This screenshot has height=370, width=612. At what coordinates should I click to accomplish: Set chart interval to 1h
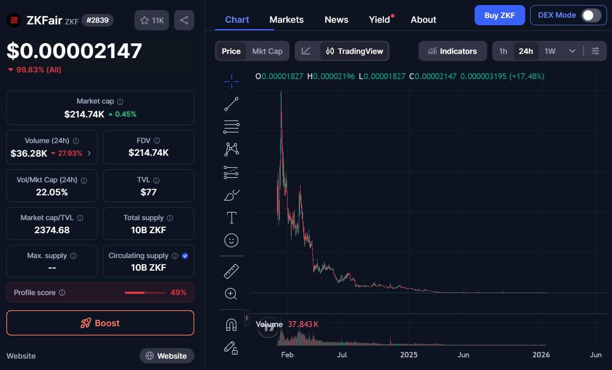click(503, 51)
